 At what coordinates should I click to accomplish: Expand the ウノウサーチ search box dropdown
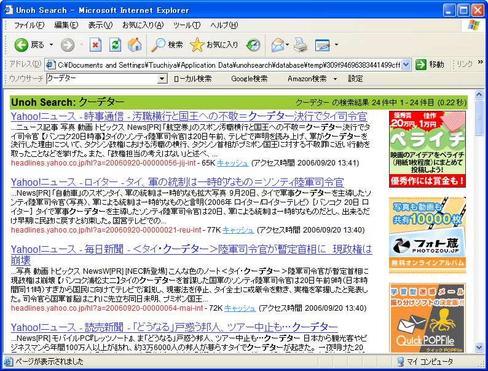162,79
